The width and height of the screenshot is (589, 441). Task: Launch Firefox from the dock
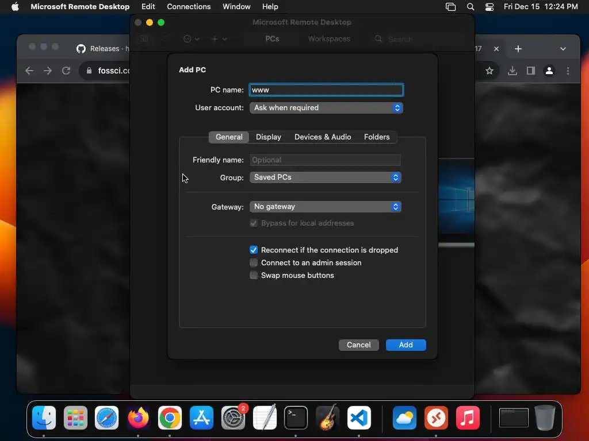tap(138, 417)
